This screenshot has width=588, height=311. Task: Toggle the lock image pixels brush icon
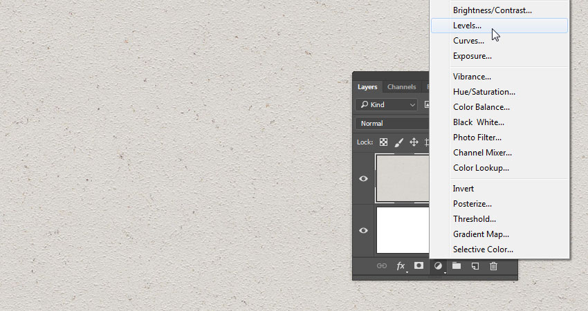point(398,142)
